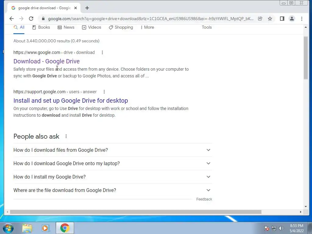Open the Download - Google Drive link
The height and width of the screenshot is (234, 312).
click(47, 61)
